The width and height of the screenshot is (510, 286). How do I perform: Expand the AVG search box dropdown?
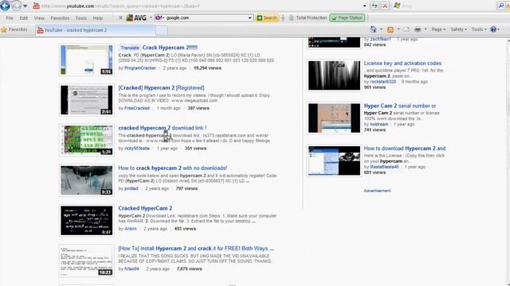point(249,17)
